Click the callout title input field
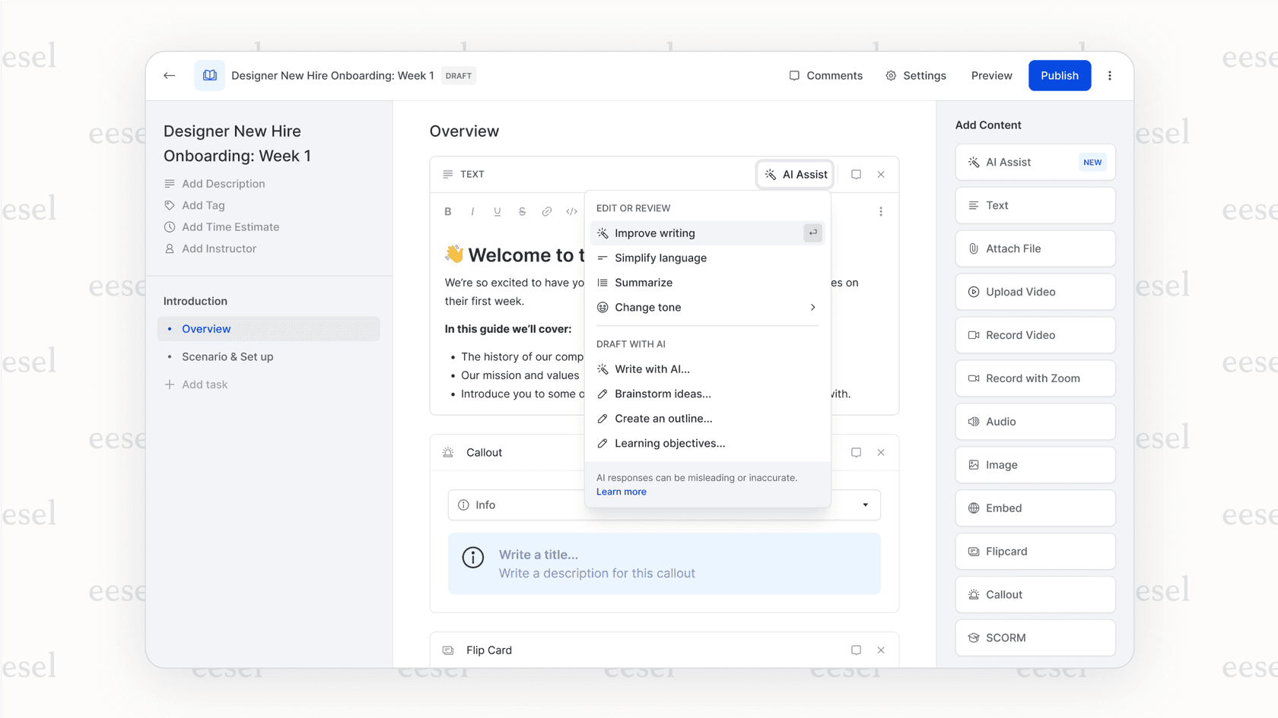Image resolution: width=1278 pixels, height=718 pixels. [539, 555]
